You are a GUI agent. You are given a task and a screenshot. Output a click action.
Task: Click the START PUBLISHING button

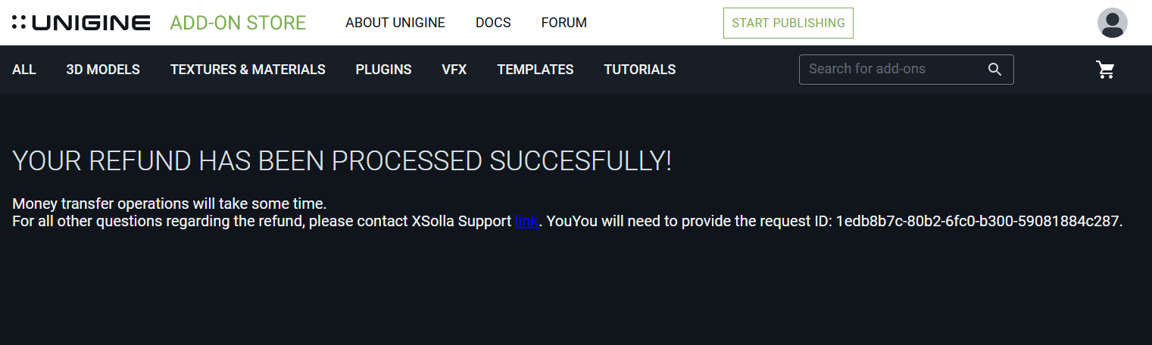(x=788, y=23)
